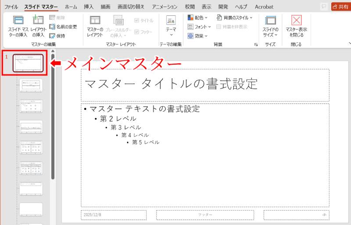Open the Colors (配色) dropdown
This screenshot has height=225, width=351.
(x=197, y=18)
